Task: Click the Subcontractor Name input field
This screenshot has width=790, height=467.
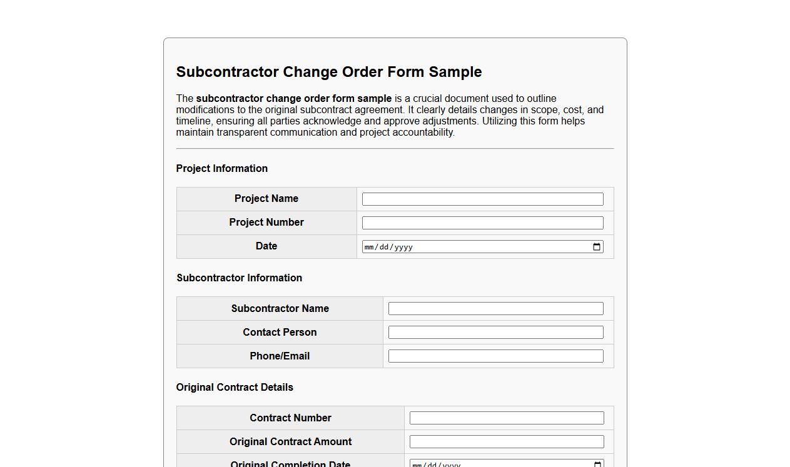Action: tap(495, 308)
